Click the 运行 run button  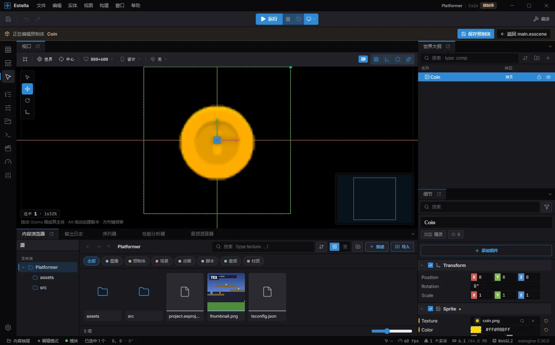[x=269, y=19]
